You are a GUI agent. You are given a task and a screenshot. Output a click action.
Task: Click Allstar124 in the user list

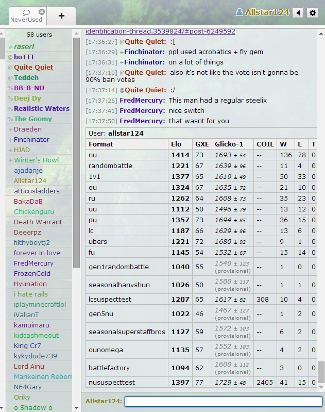[39, 180]
